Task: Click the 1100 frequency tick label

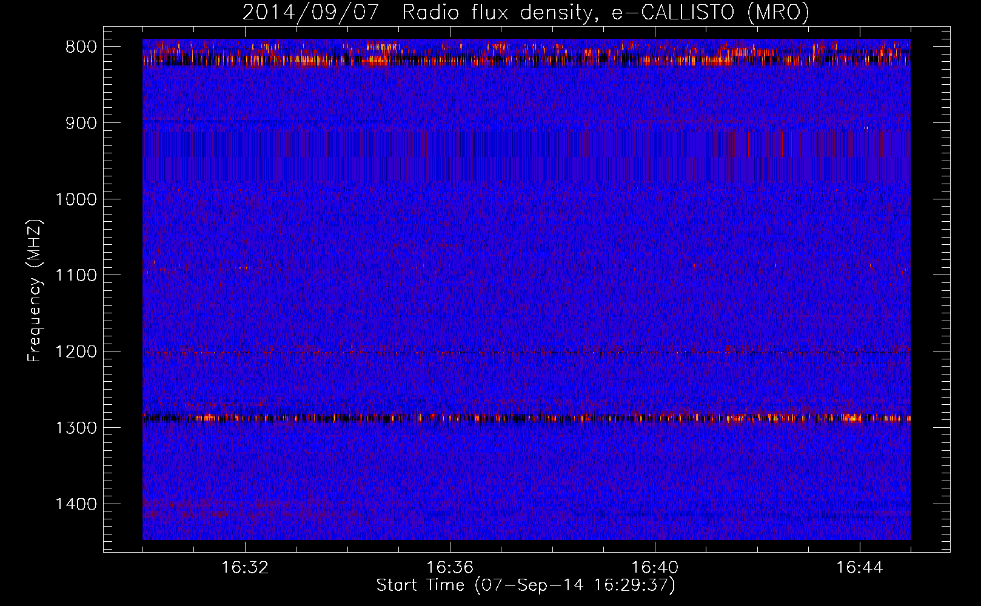Action: 76,276
